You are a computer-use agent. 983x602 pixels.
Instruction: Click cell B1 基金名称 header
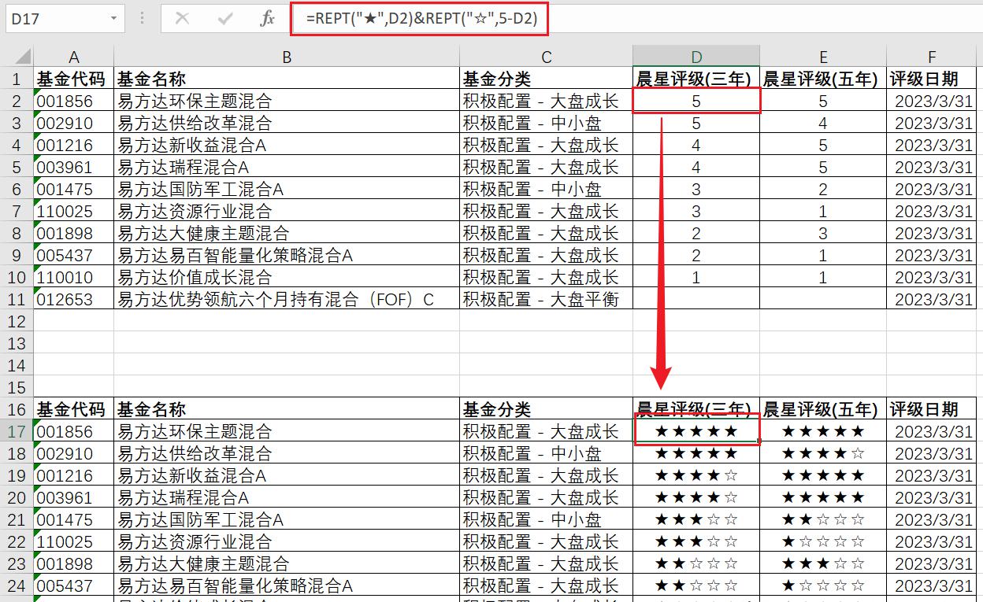[287, 79]
